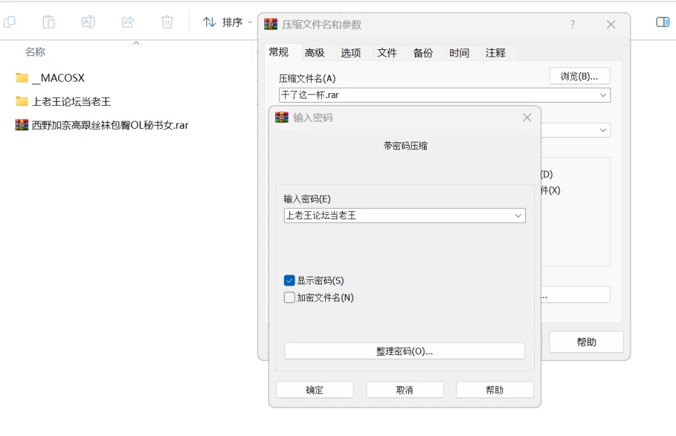Click the copy icon in Explorer toolbar

[x=9, y=22]
